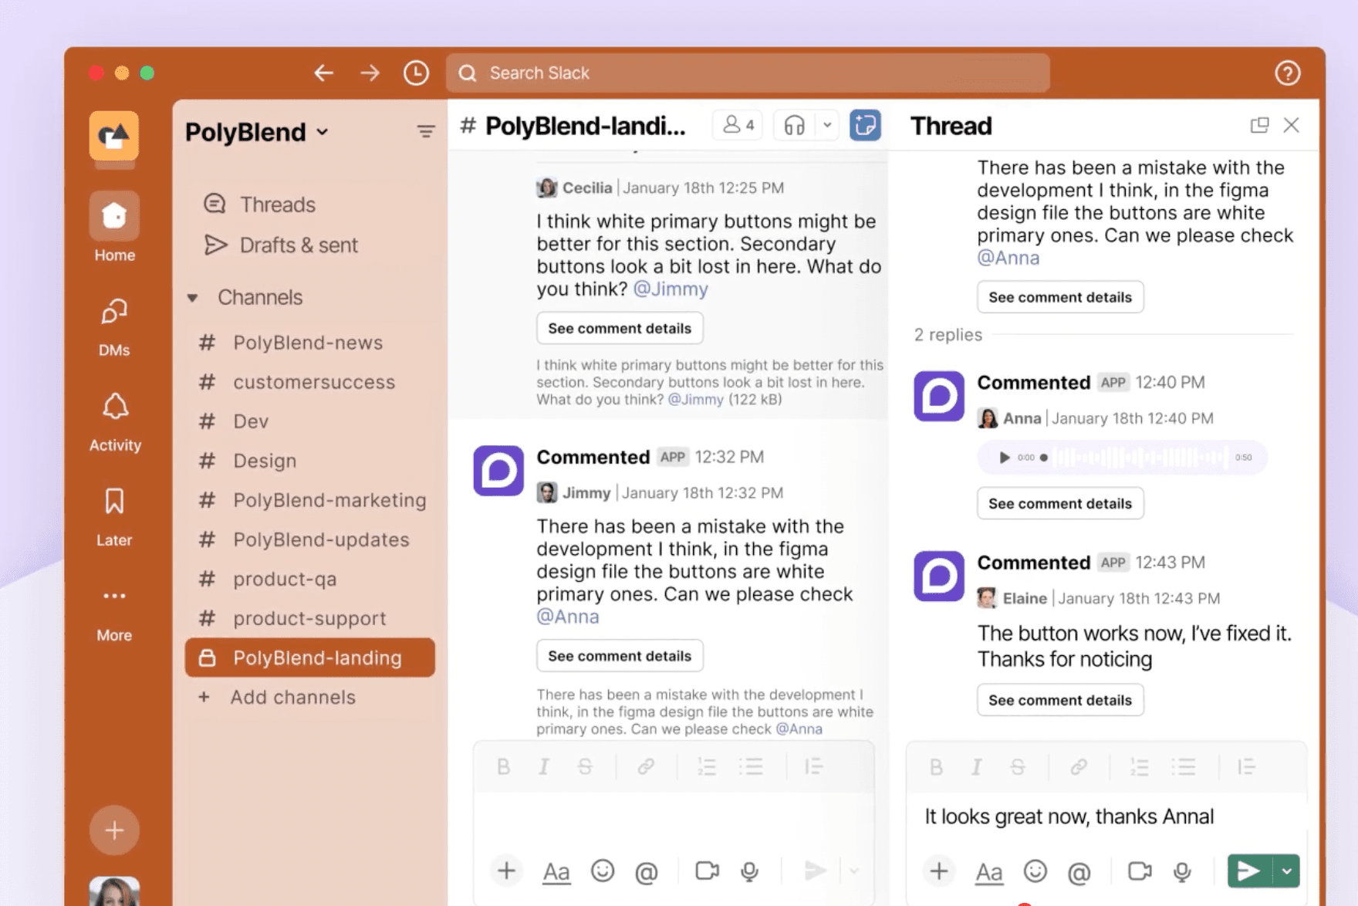Toggle formatting Aa in thread composer
This screenshot has width=1358, height=906.
(x=988, y=872)
